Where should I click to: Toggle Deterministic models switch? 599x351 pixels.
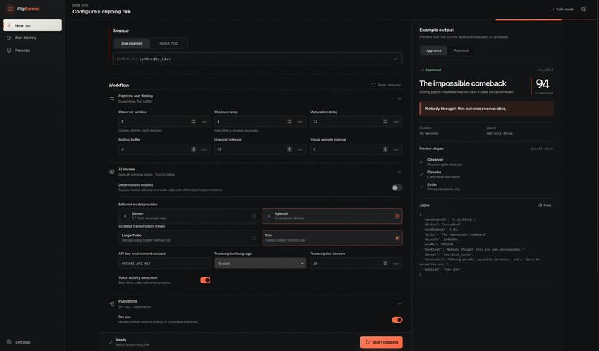[x=397, y=187]
